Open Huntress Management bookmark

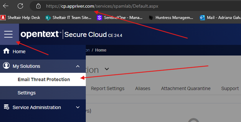(x=171, y=18)
